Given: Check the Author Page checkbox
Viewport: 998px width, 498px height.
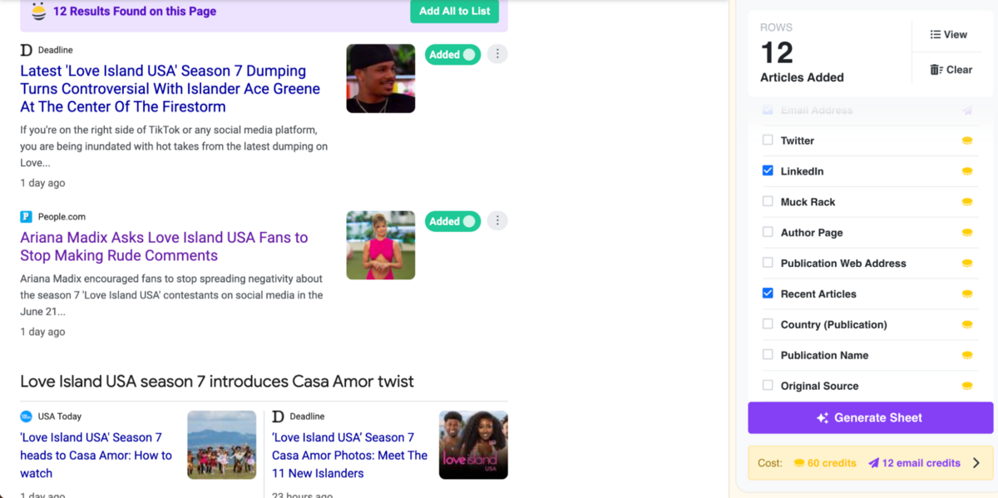Looking at the screenshot, I should point(768,232).
